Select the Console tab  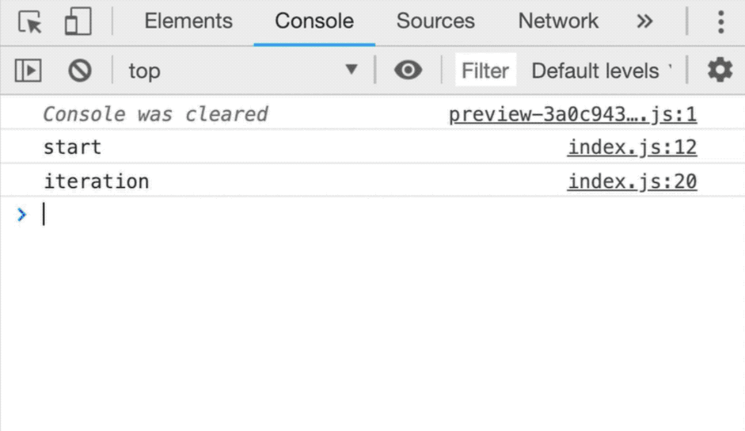coord(314,21)
